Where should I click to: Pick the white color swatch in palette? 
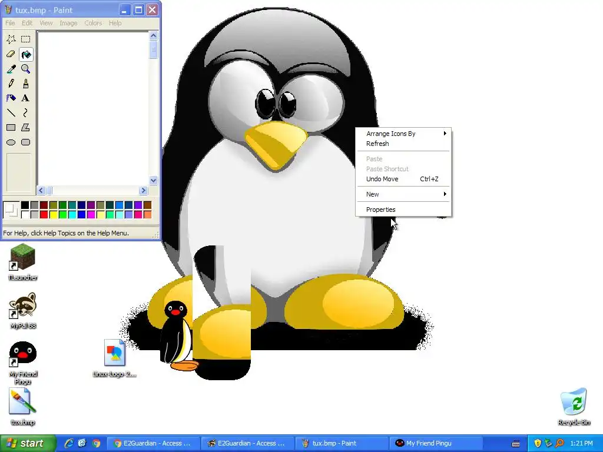[x=25, y=214]
